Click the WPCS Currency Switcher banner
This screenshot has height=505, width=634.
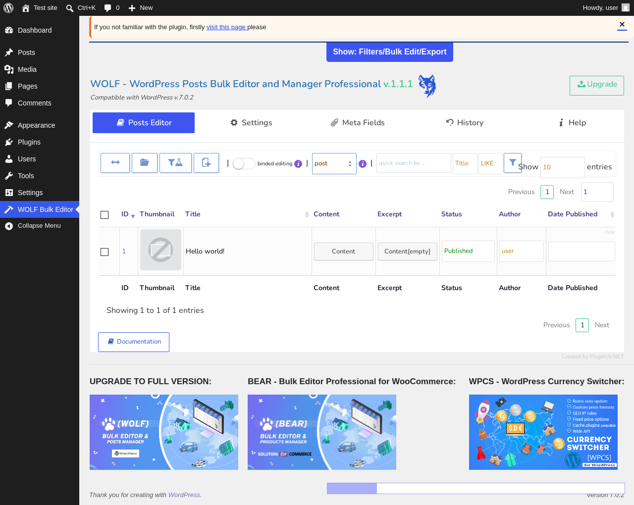(543, 432)
